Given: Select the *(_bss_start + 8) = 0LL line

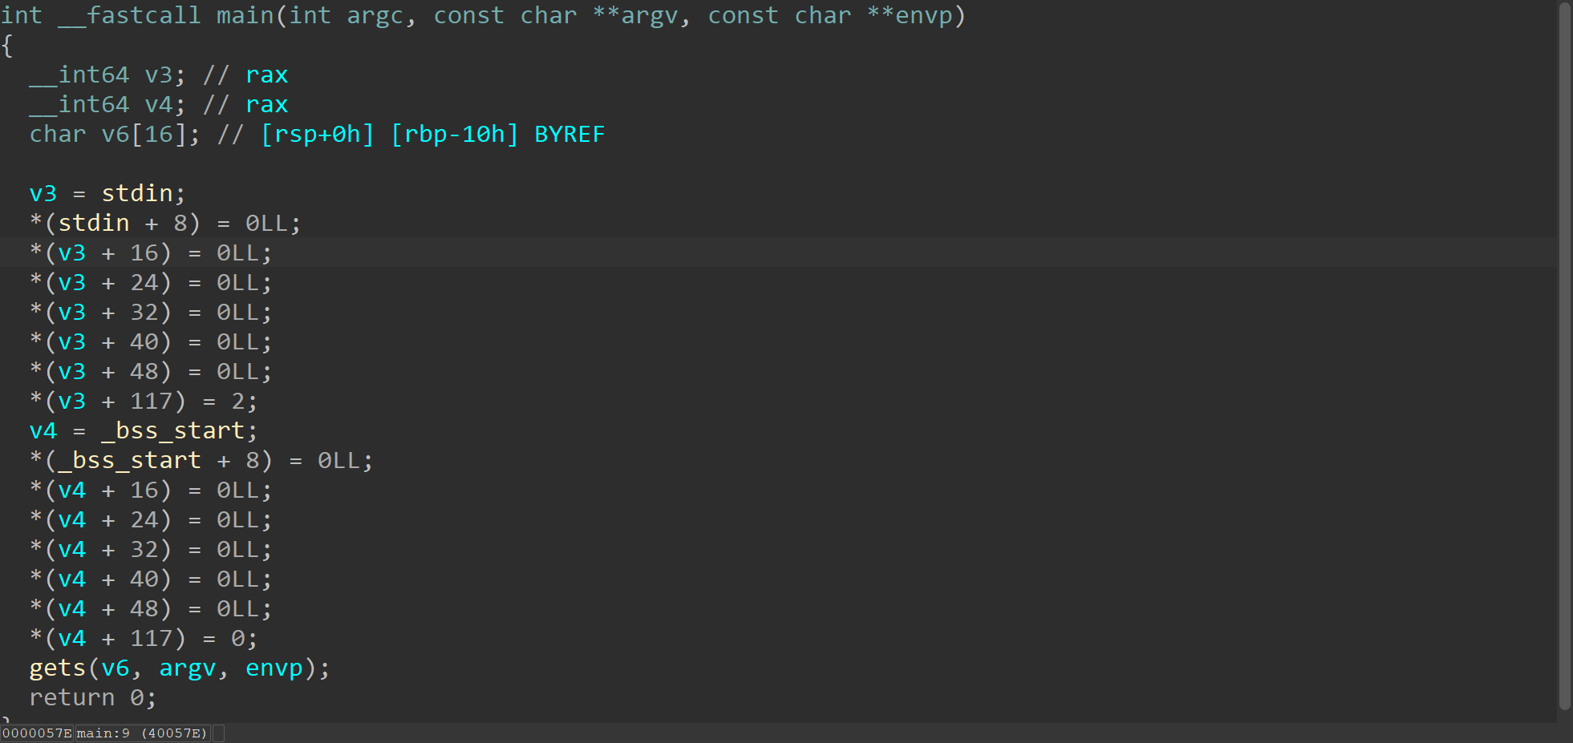Looking at the screenshot, I should (x=201, y=461).
